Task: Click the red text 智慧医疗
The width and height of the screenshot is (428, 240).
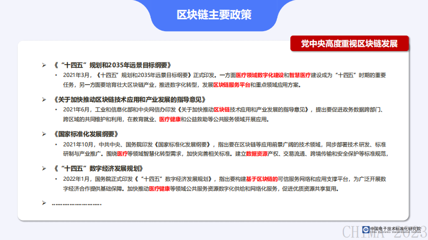Action: tap(300, 75)
